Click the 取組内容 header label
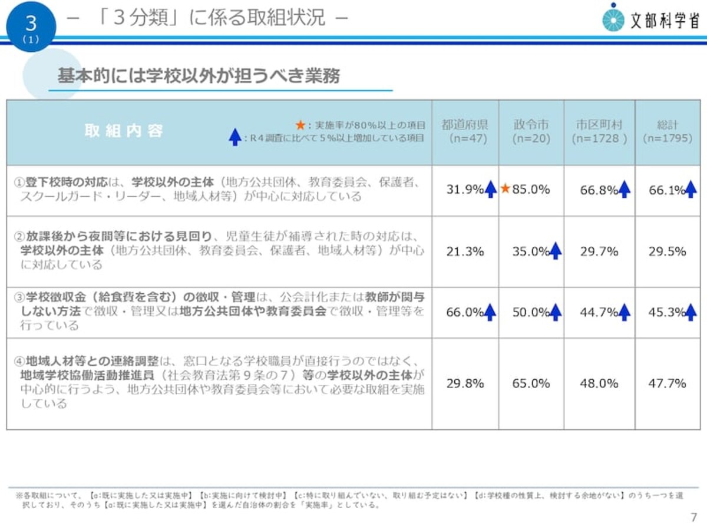The height and width of the screenshot is (530, 707). [x=124, y=131]
